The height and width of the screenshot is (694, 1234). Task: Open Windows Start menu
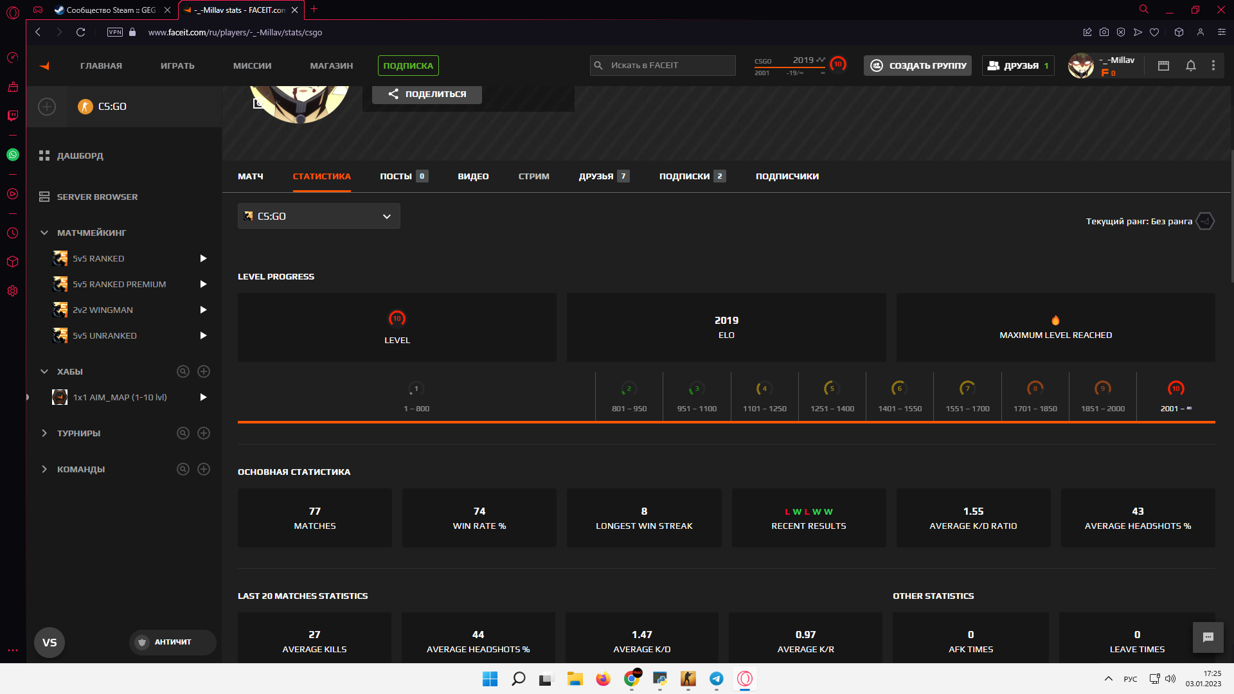490,679
